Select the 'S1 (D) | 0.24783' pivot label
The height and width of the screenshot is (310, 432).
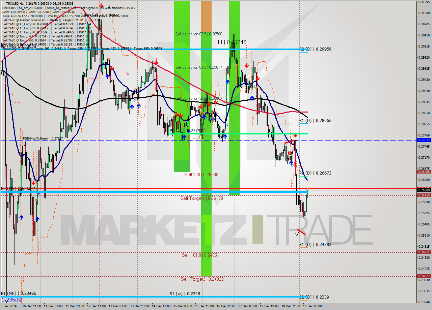click(x=315, y=245)
